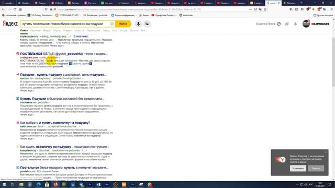Expand options arrow next to komplemir.by URL
Image resolution: width=335 pixels, height=188 pixels.
point(86,150)
